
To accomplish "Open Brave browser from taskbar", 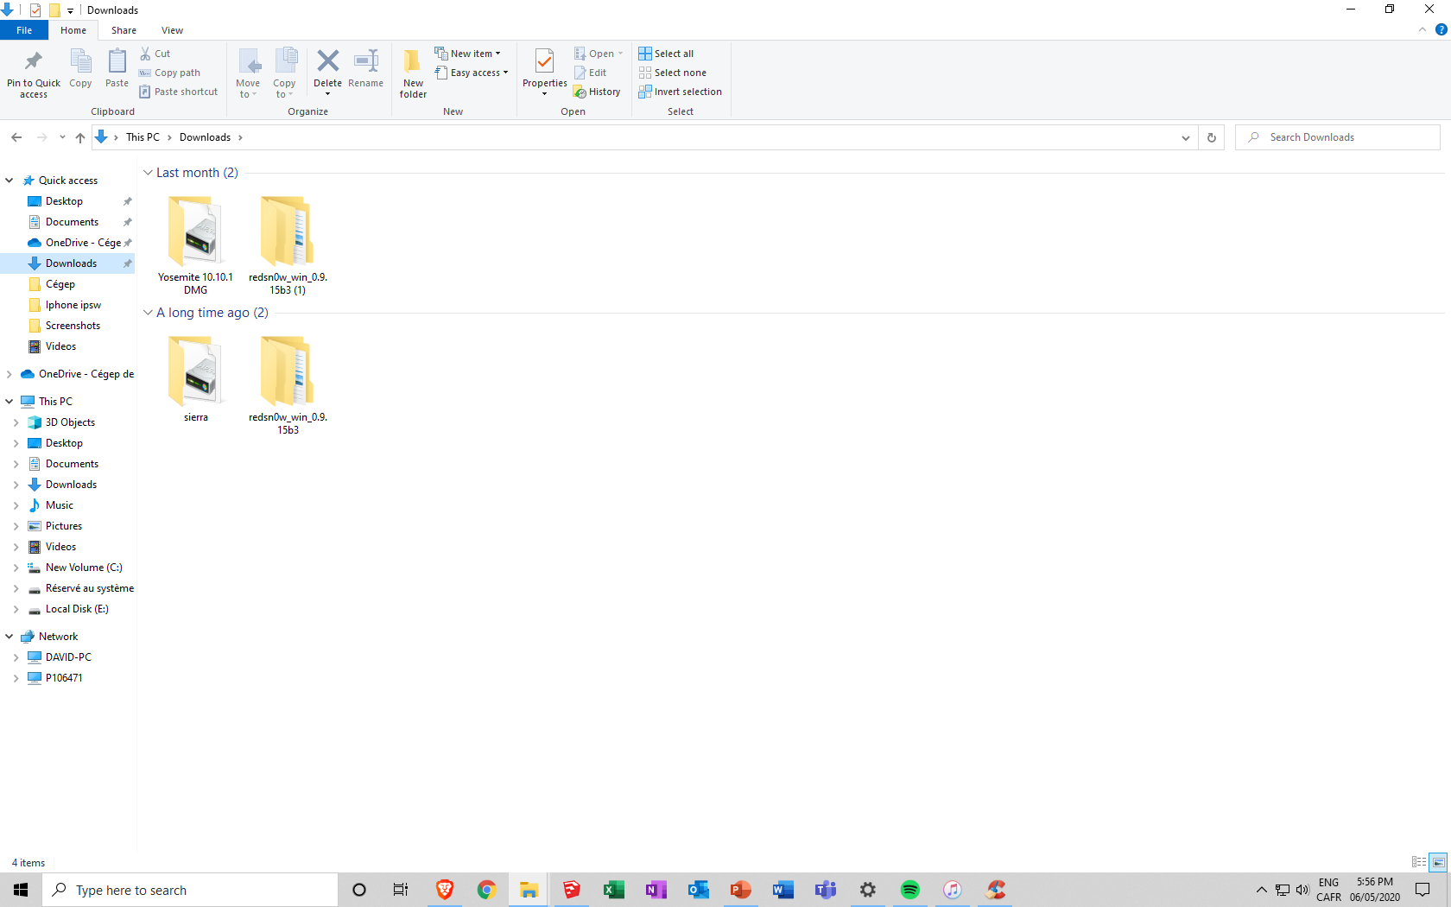I will pyautogui.click(x=445, y=890).
